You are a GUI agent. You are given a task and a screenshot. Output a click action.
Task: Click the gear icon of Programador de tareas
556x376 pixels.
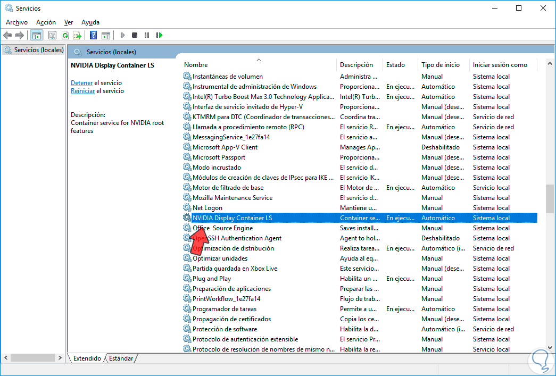(187, 308)
